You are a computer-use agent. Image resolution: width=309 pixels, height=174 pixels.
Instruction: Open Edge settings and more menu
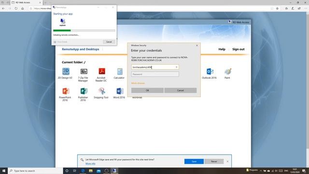coord(306,9)
